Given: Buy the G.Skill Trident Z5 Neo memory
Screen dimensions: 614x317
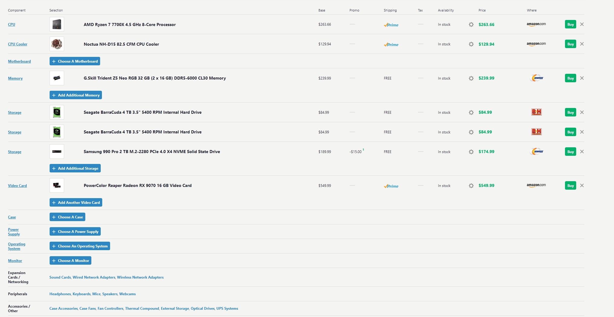Looking at the screenshot, I should (570, 78).
